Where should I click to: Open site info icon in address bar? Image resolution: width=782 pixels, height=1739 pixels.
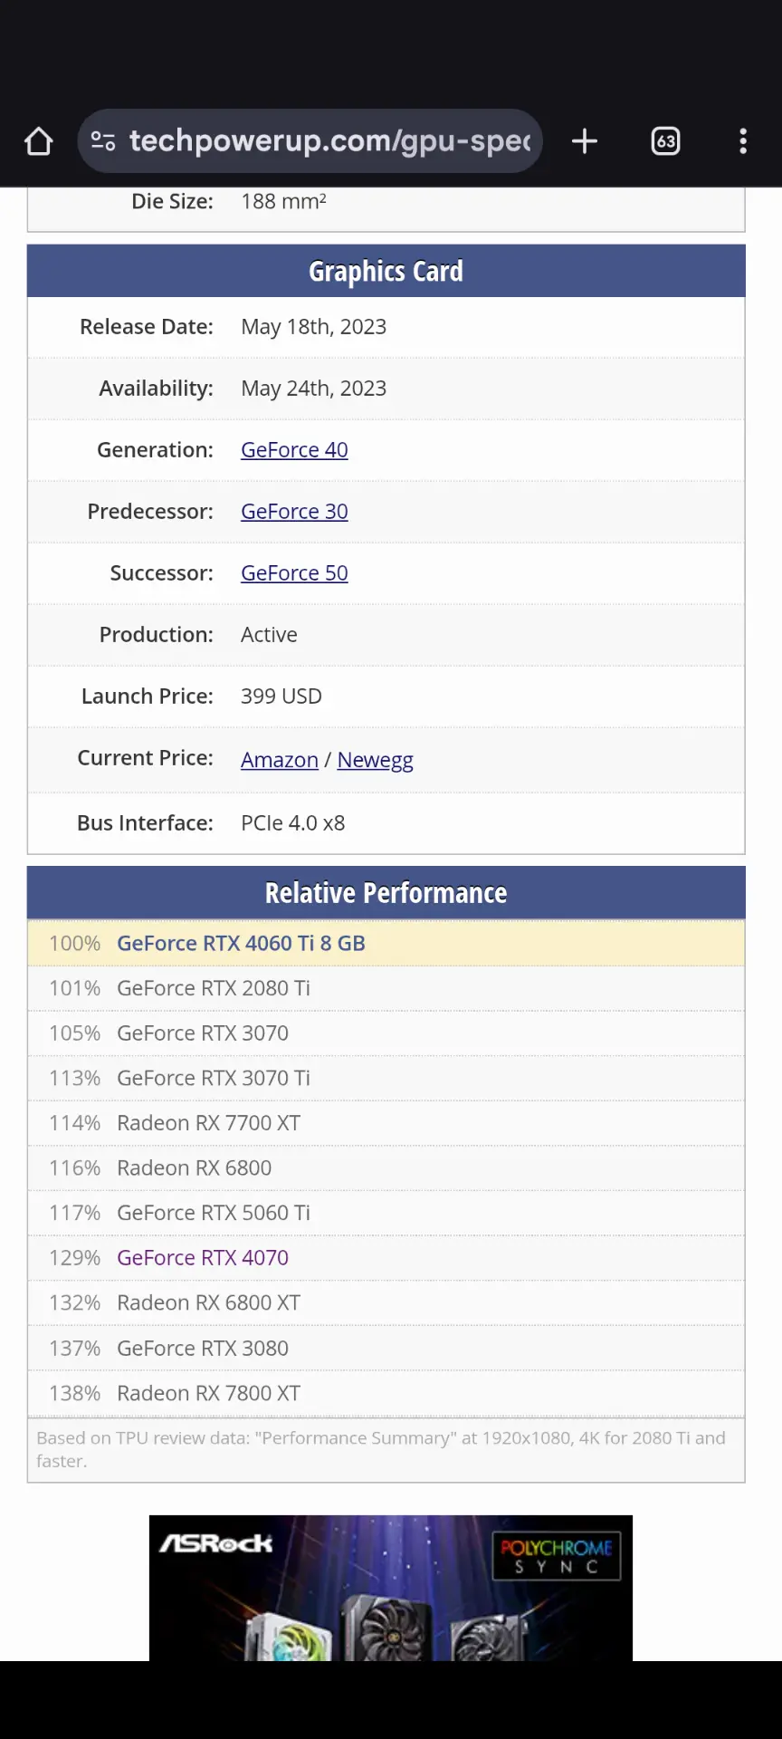pos(103,141)
